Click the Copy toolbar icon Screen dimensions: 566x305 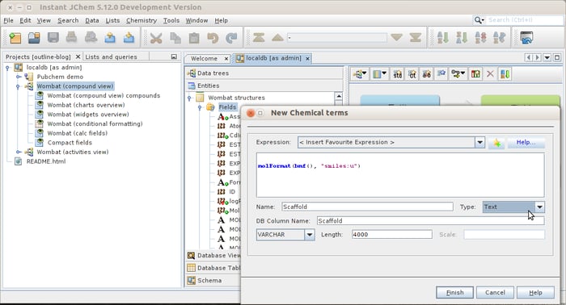click(175, 37)
